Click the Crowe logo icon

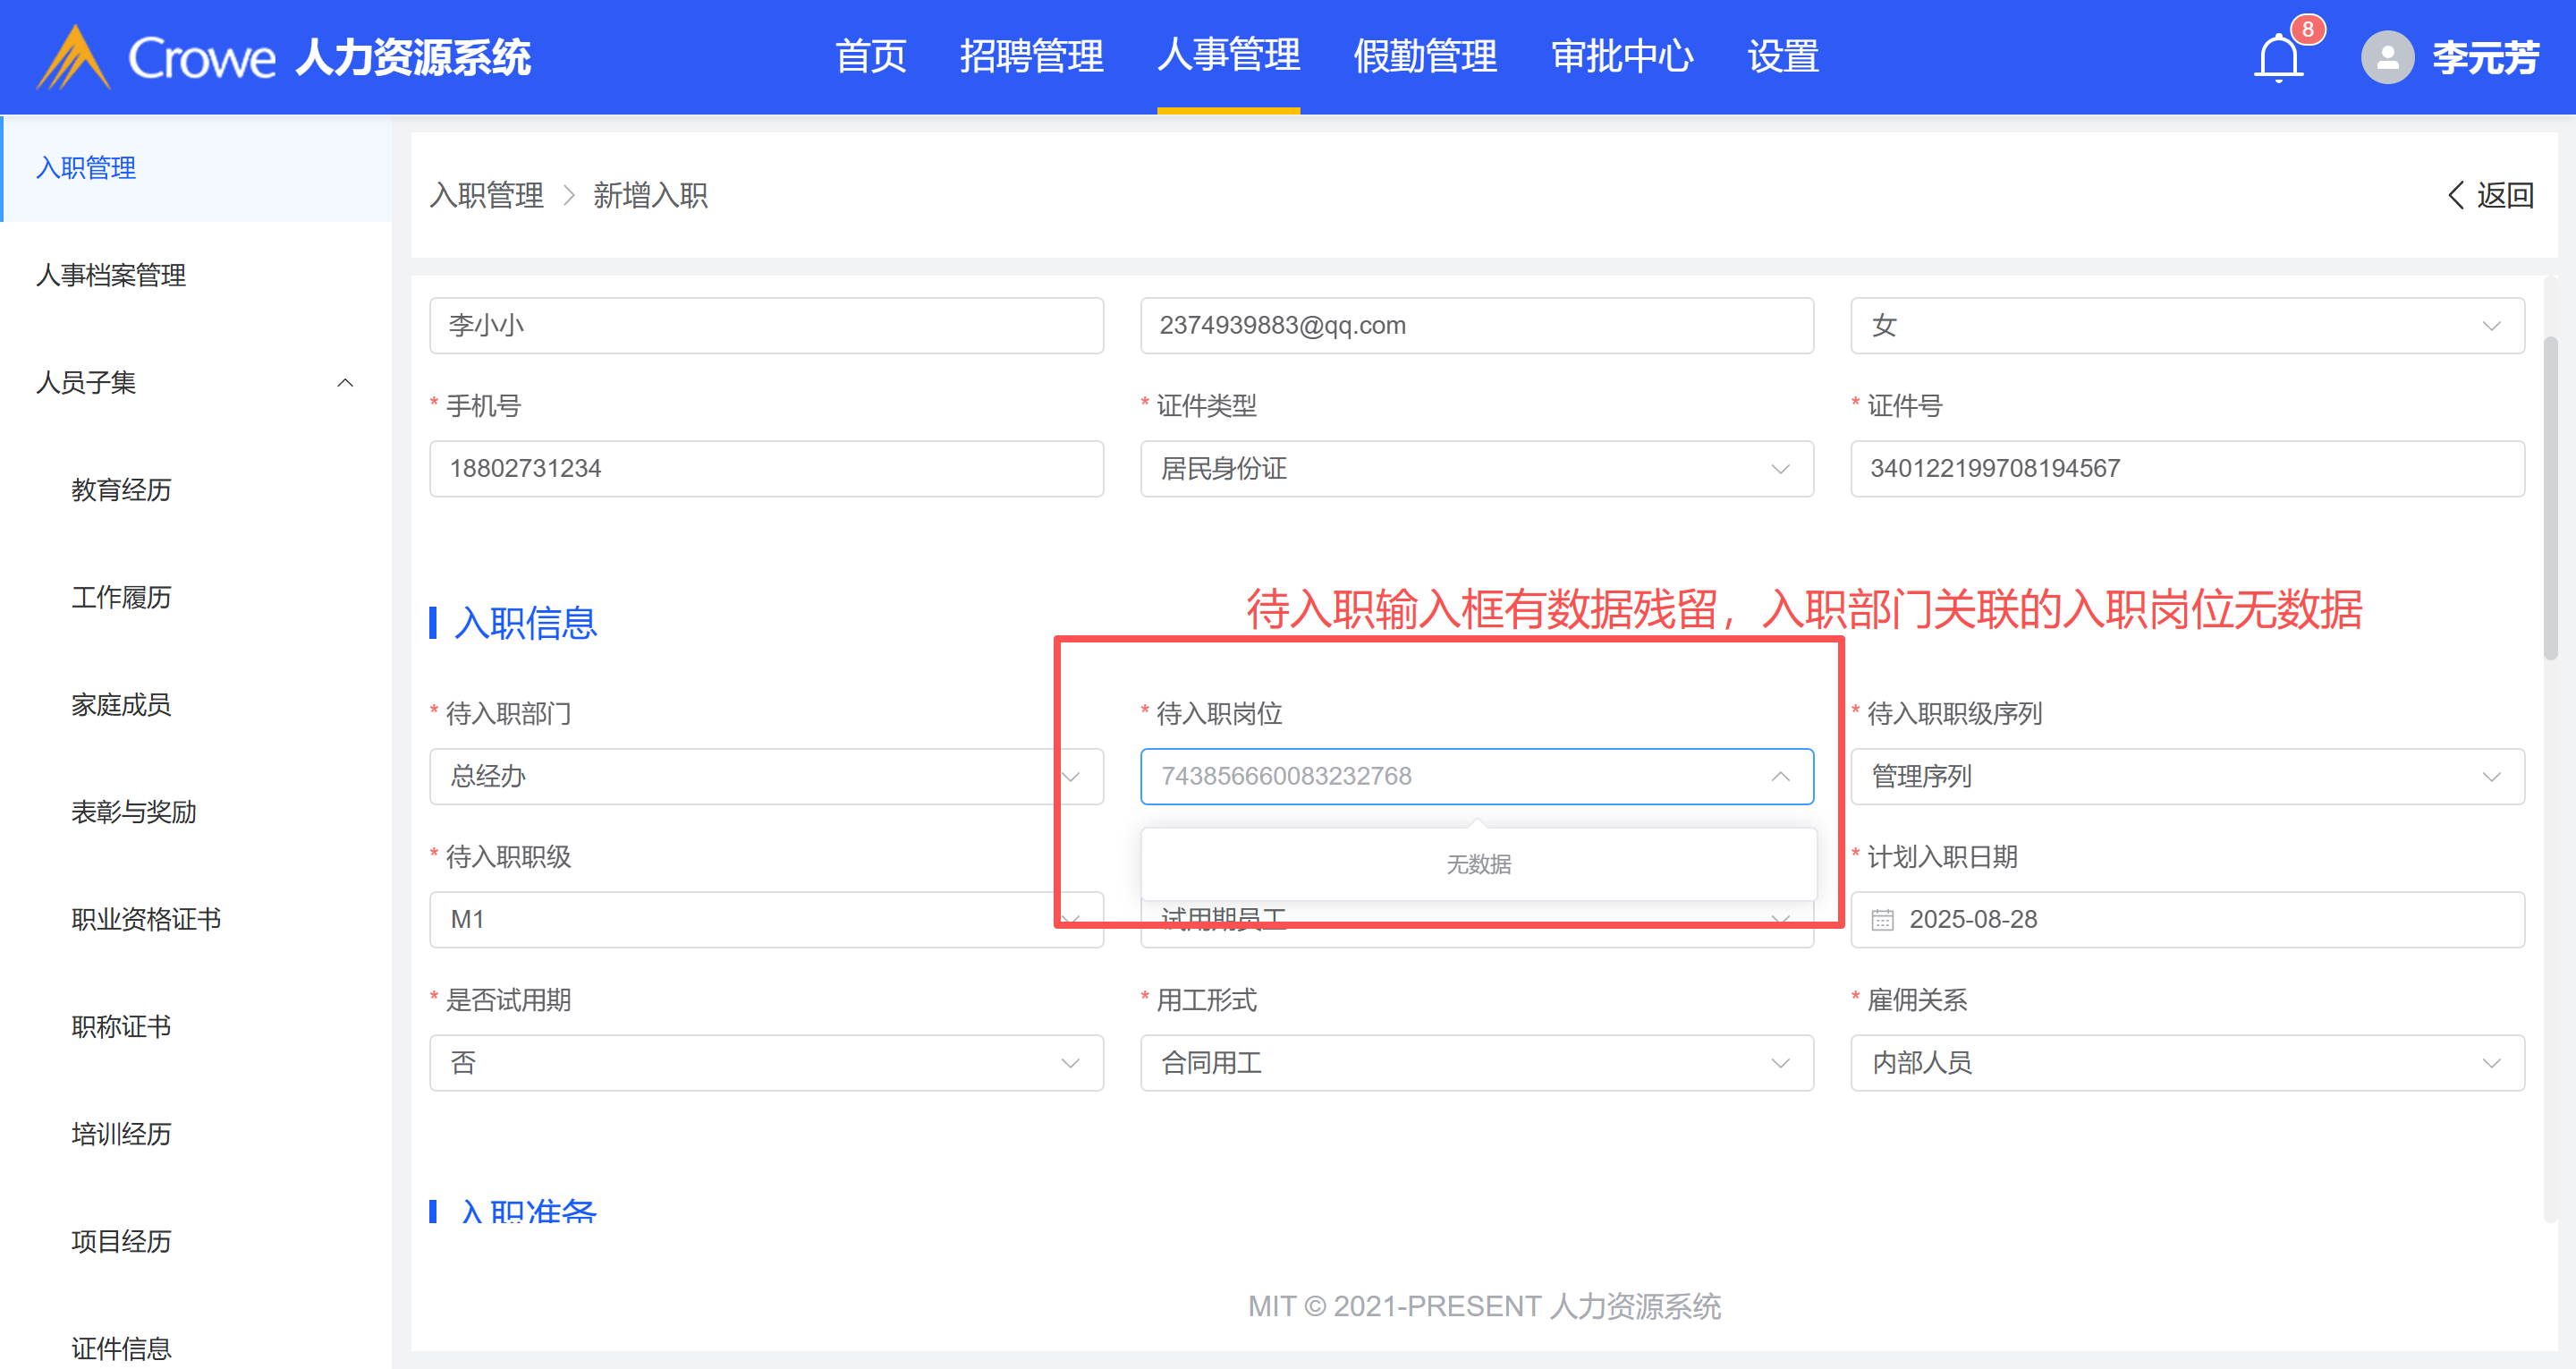(73, 58)
